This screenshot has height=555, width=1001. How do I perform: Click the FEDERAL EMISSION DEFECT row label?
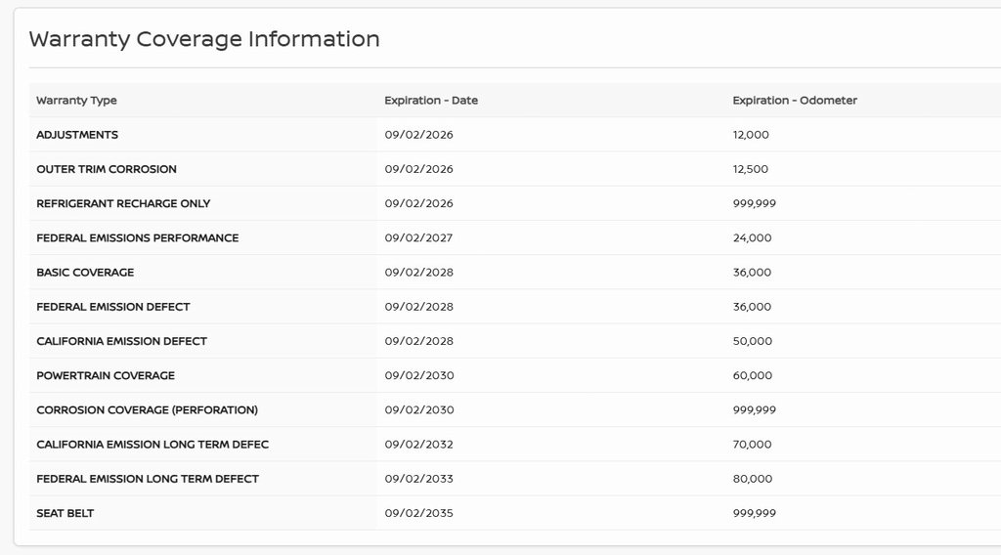pyautogui.click(x=113, y=307)
